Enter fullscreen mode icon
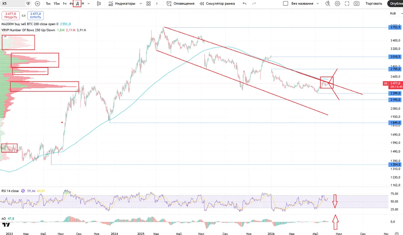403x235 pixels. pyautogui.click(x=347, y=4)
